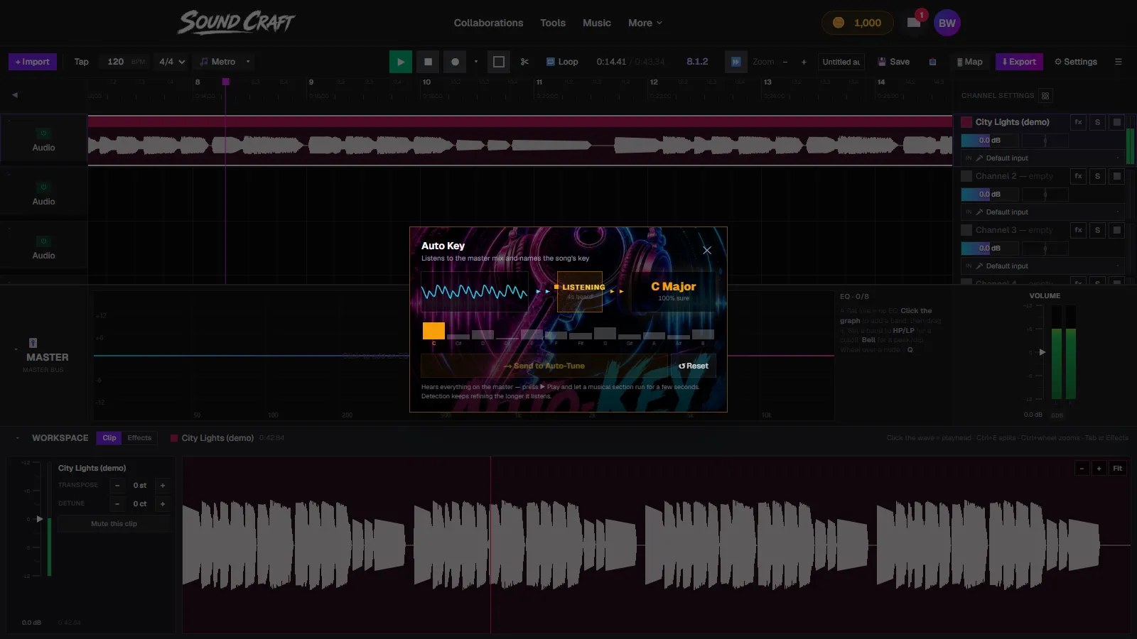Image resolution: width=1137 pixels, height=639 pixels.
Task: Select the scissors split tool
Action: [x=524, y=62]
